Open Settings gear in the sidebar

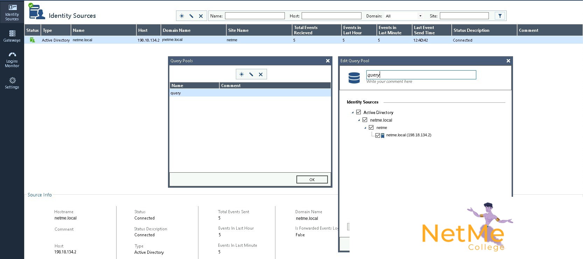click(12, 83)
